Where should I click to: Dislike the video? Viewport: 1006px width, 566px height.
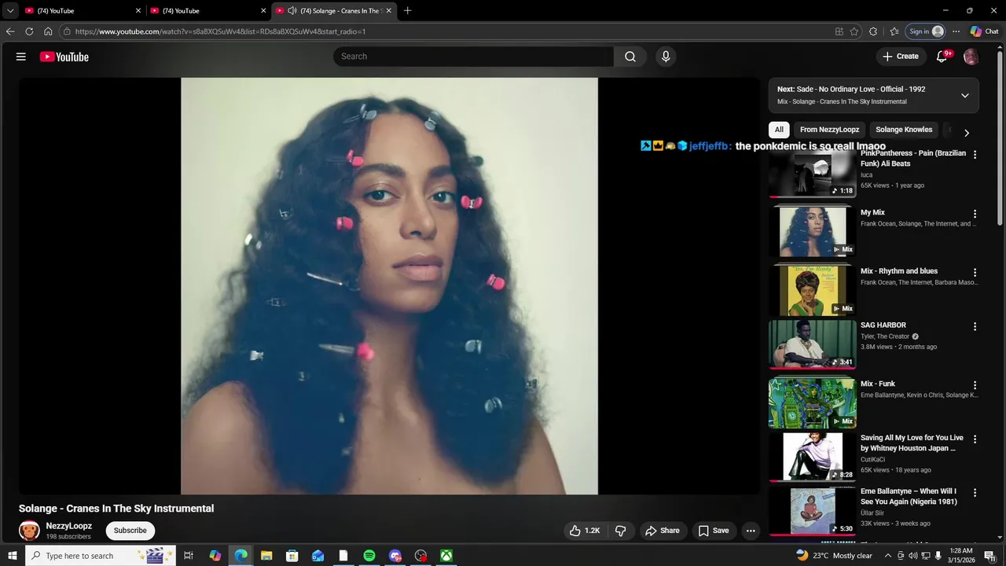(620, 531)
